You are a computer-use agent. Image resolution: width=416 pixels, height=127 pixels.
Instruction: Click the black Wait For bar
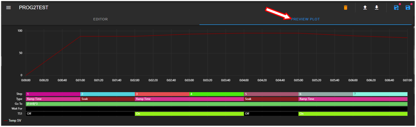[x=217, y=109]
